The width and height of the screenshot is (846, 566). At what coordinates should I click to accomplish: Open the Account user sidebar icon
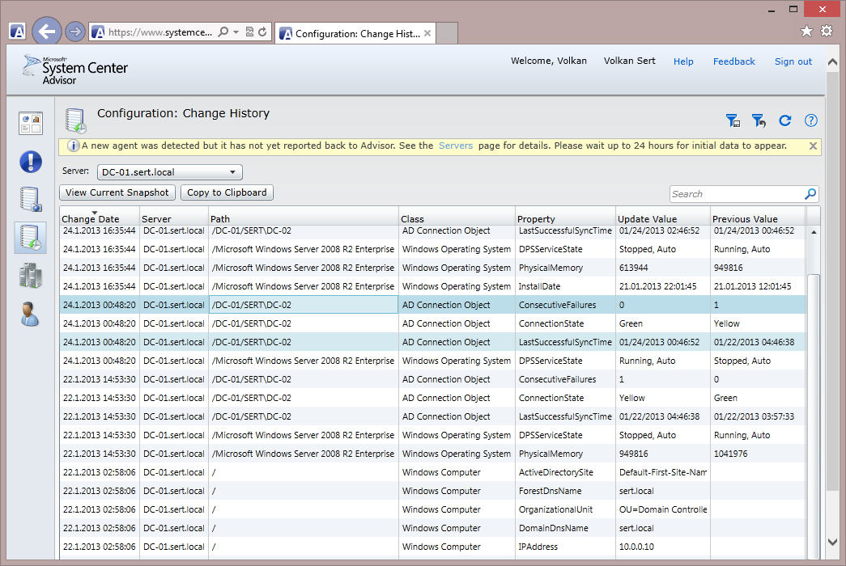(x=30, y=314)
